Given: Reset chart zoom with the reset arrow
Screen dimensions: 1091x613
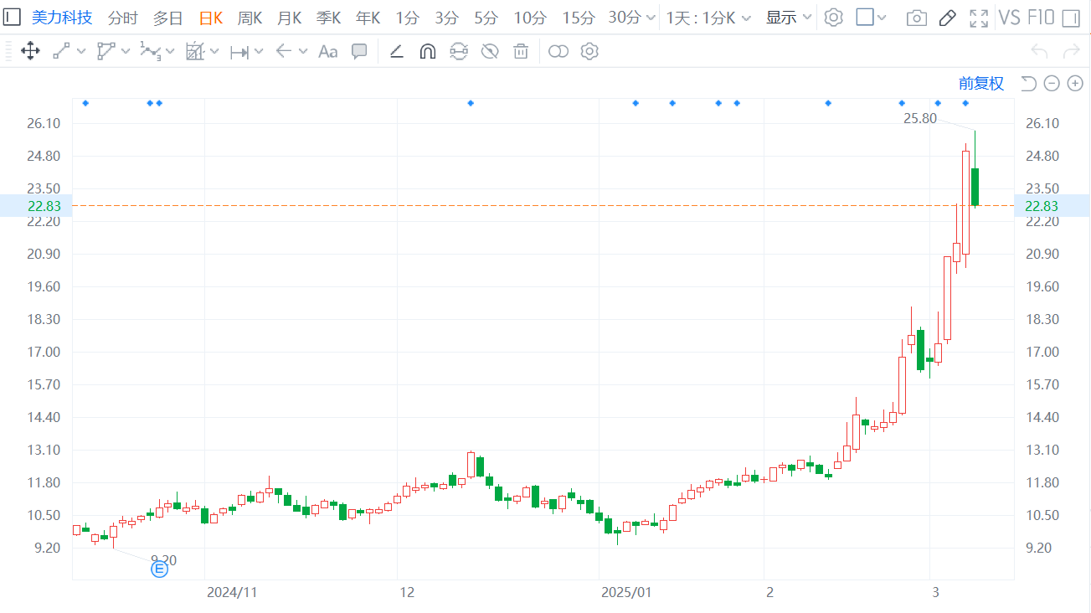Looking at the screenshot, I should tap(1029, 83).
